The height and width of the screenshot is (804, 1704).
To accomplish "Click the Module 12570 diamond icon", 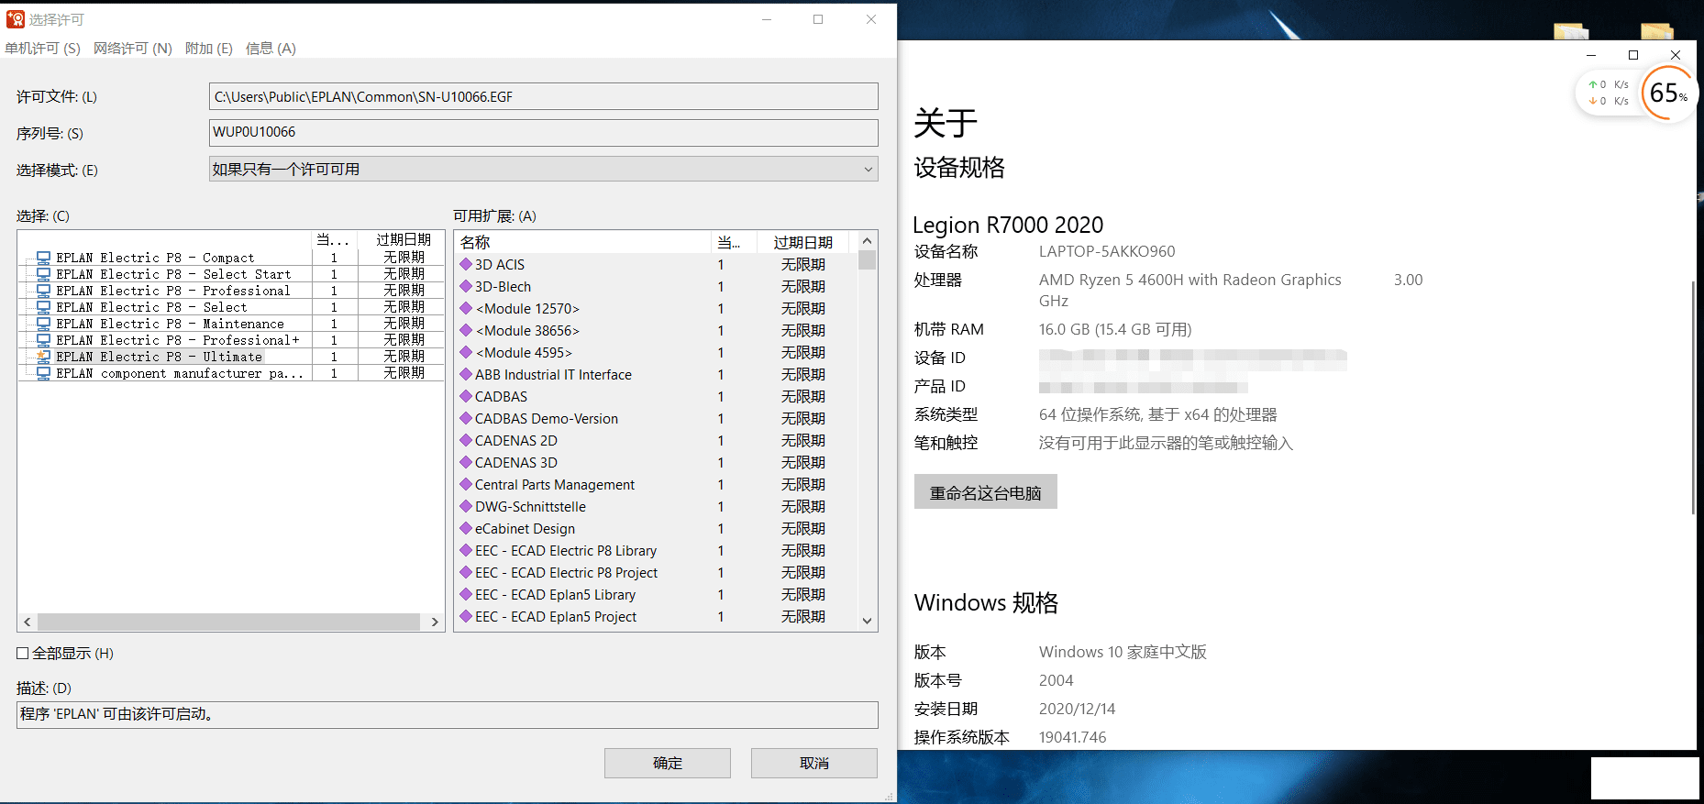I will (x=466, y=308).
